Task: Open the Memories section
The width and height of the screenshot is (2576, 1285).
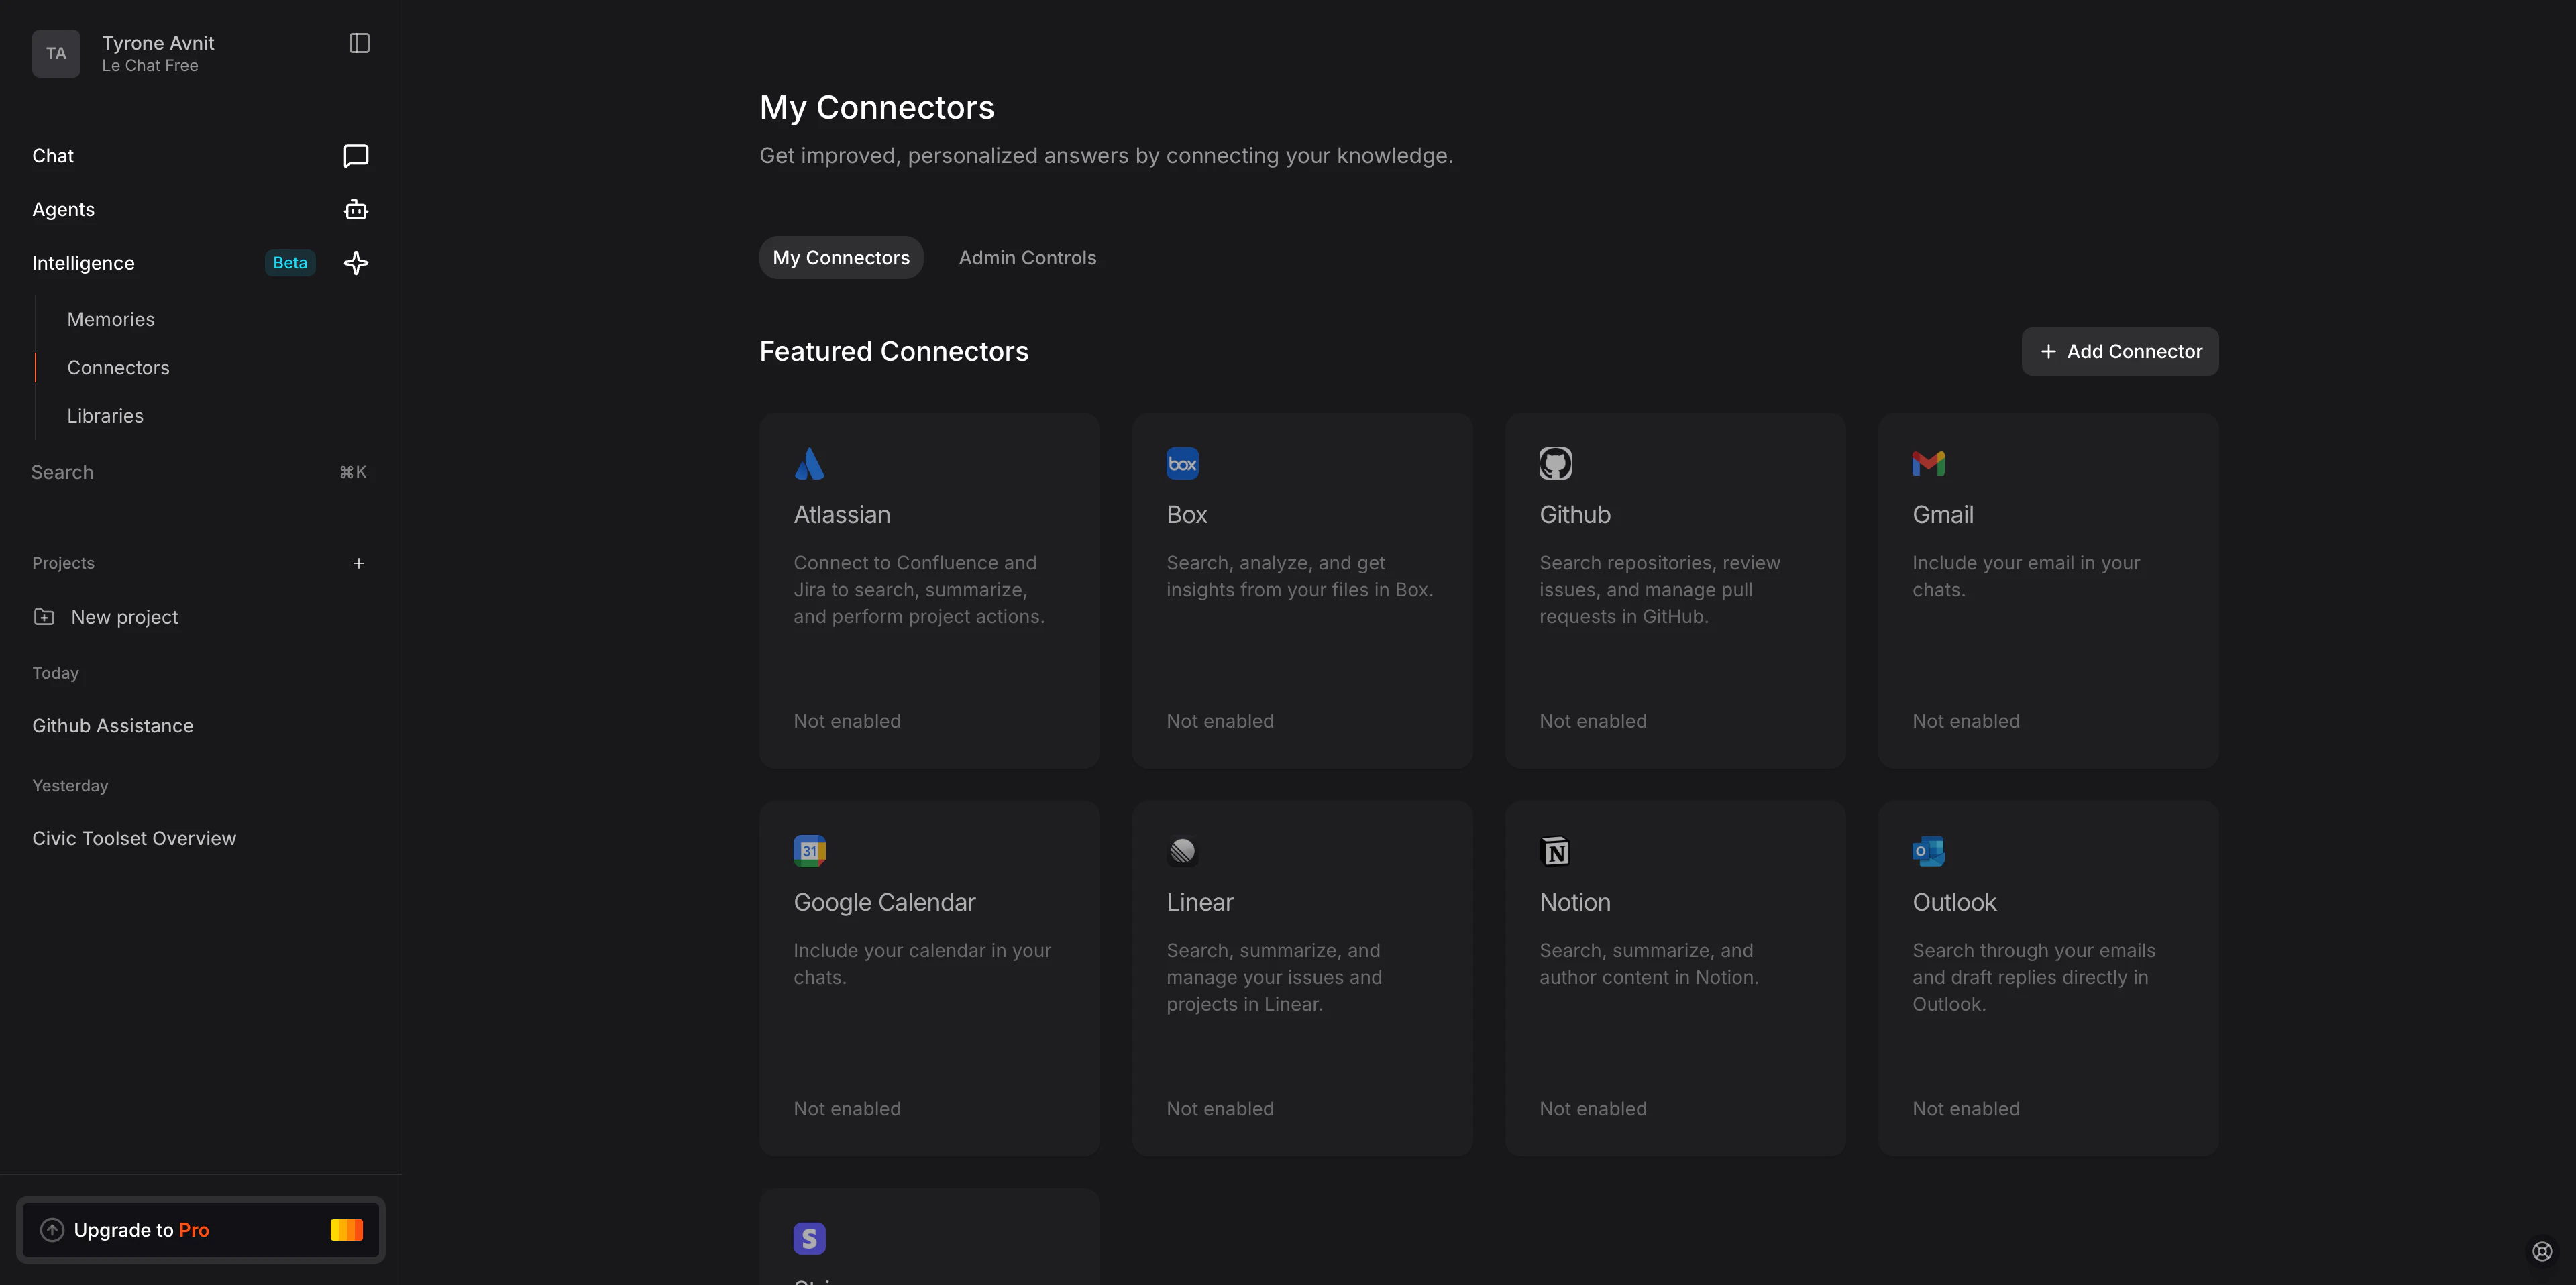Action: click(110, 319)
